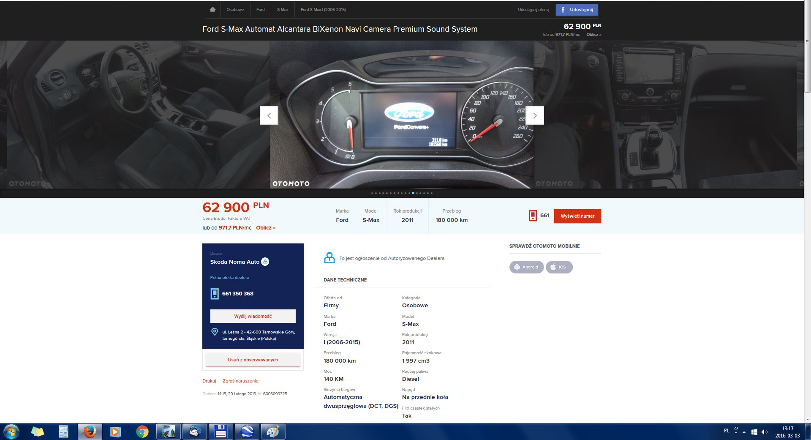
Task: Click the Firmy value under Oferta od
Action: pos(331,306)
